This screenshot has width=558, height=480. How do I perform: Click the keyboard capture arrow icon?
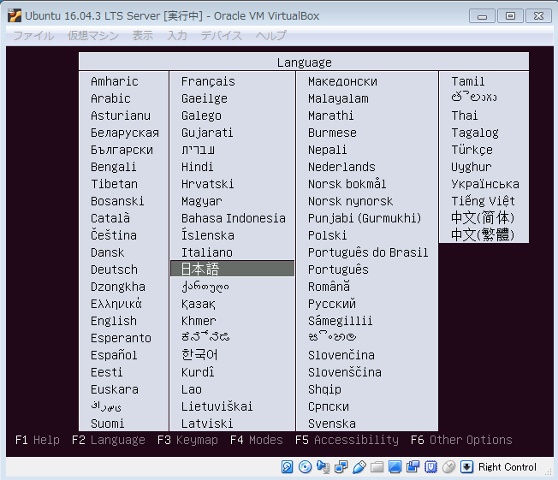(466, 467)
